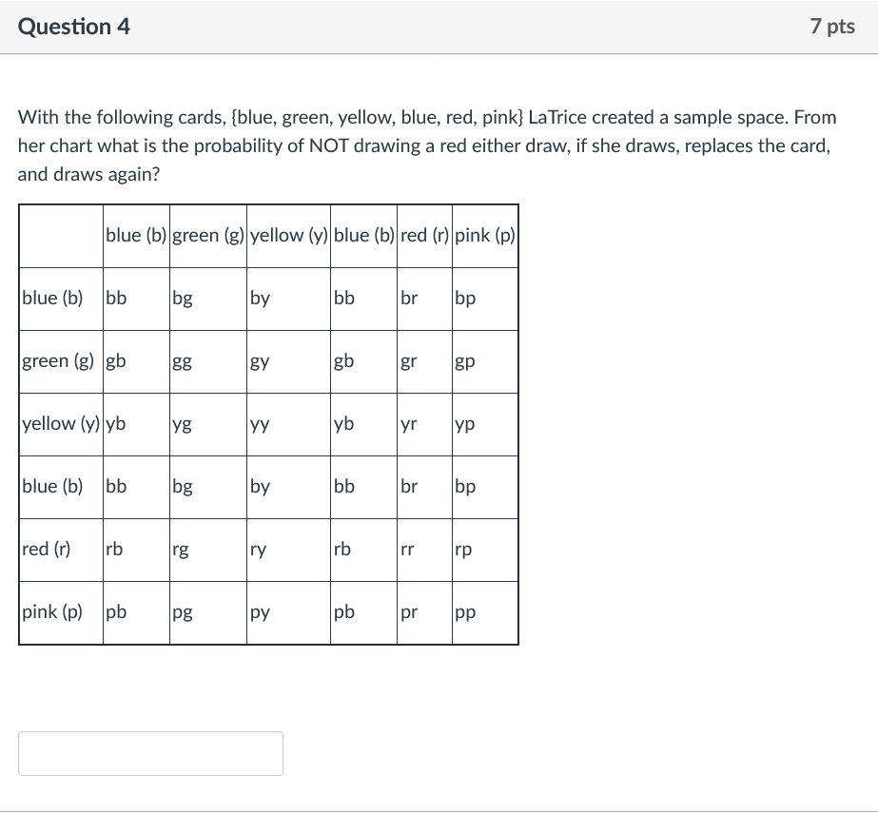Click the question text paragraph
The width and height of the screenshot is (878, 813).
point(427,145)
